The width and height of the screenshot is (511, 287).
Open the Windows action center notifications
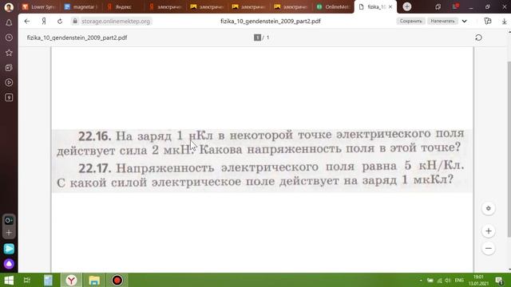(x=499, y=280)
